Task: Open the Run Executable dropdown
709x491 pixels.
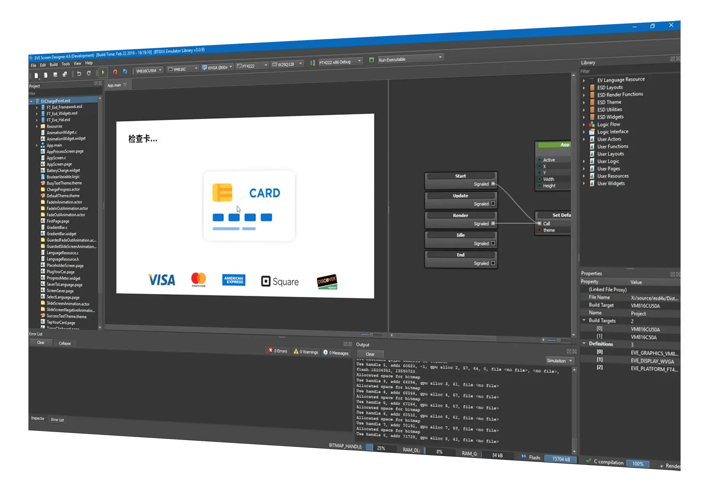Action: coord(410,59)
